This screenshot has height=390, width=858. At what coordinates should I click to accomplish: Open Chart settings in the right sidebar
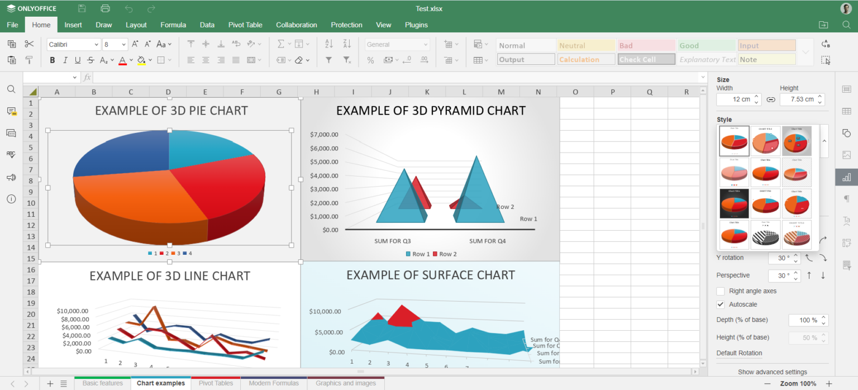(x=846, y=177)
